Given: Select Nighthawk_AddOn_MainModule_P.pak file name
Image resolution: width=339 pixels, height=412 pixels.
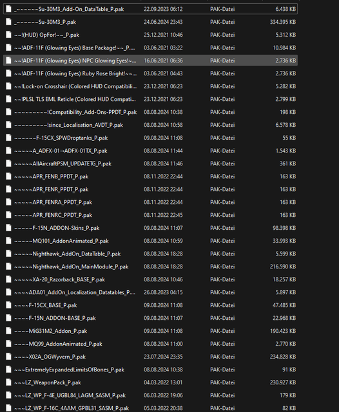Looking at the screenshot, I should tap(72, 267).
